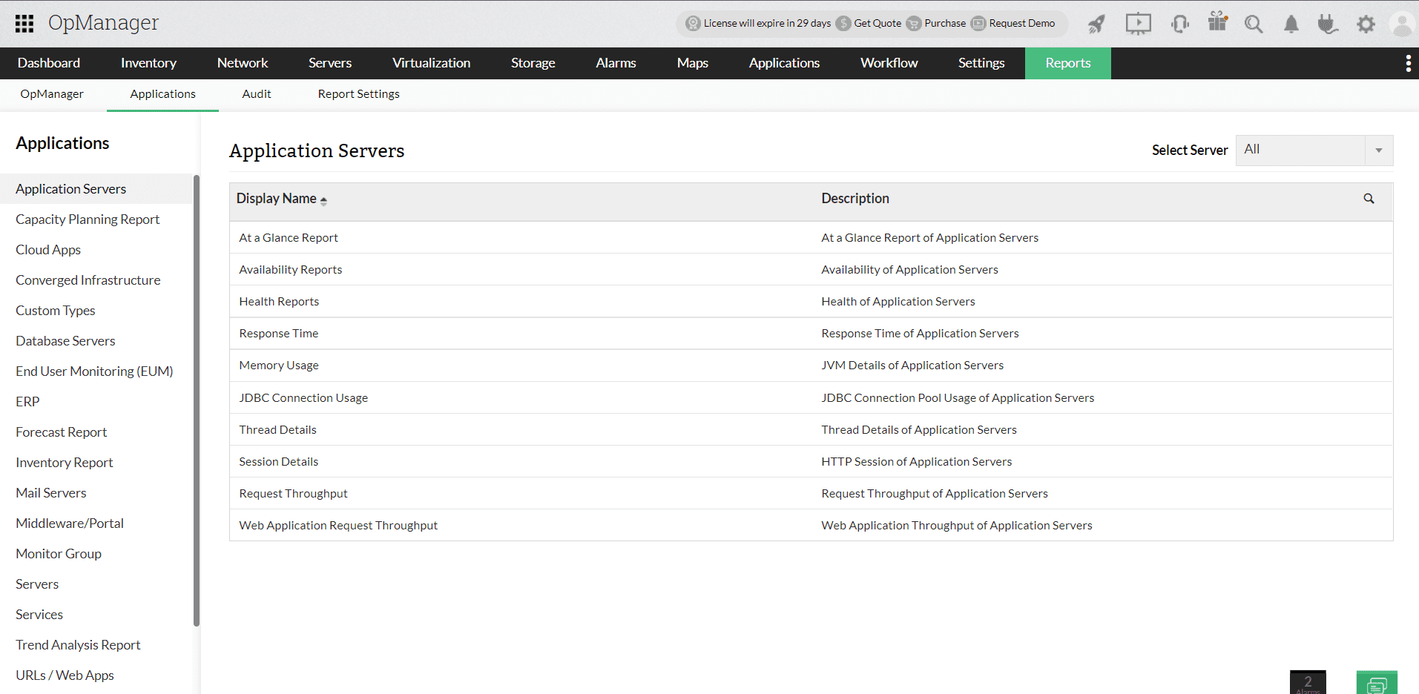Screen dimensions: 1419x694
Task: Toggle the Display Name sort order arrow
Action: (x=323, y=199)
